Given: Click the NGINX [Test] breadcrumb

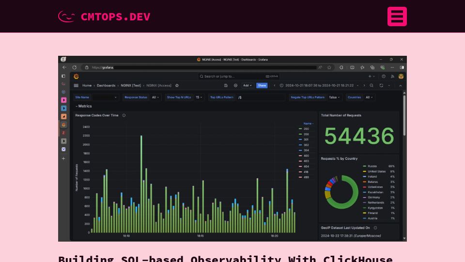Looking at the screenshot, I should [x=131, y=85].
